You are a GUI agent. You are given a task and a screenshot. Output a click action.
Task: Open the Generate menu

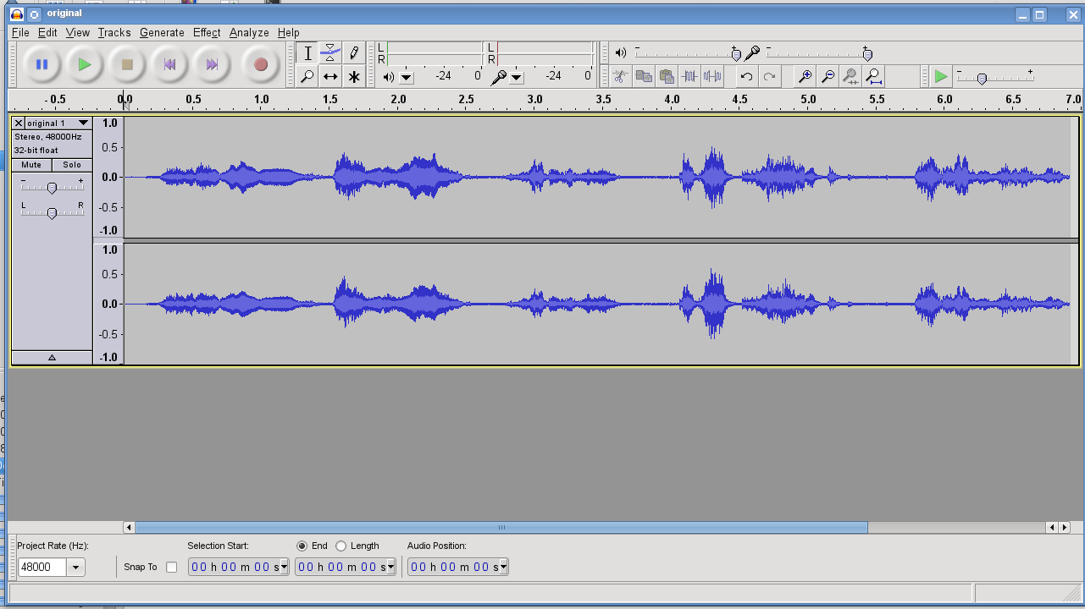pyautogui.click(x=162, y=32)
